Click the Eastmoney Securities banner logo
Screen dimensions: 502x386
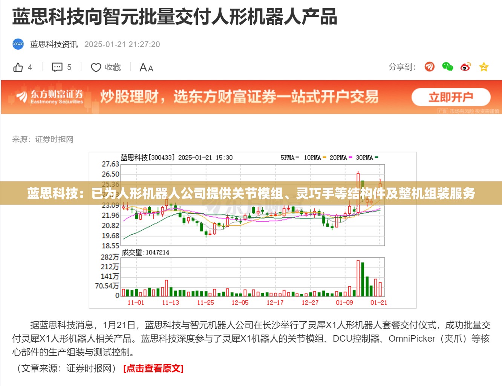tap(50, 97)
